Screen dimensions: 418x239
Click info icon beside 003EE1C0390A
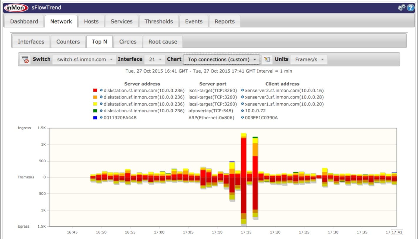242,118
